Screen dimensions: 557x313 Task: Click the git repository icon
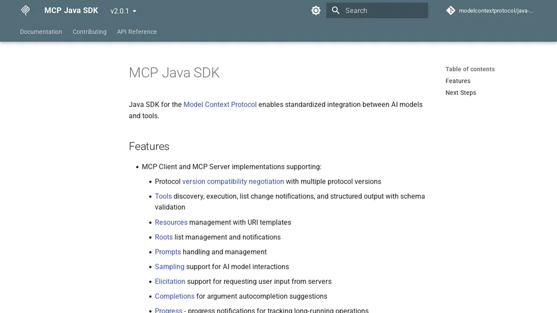click(450, 11)
